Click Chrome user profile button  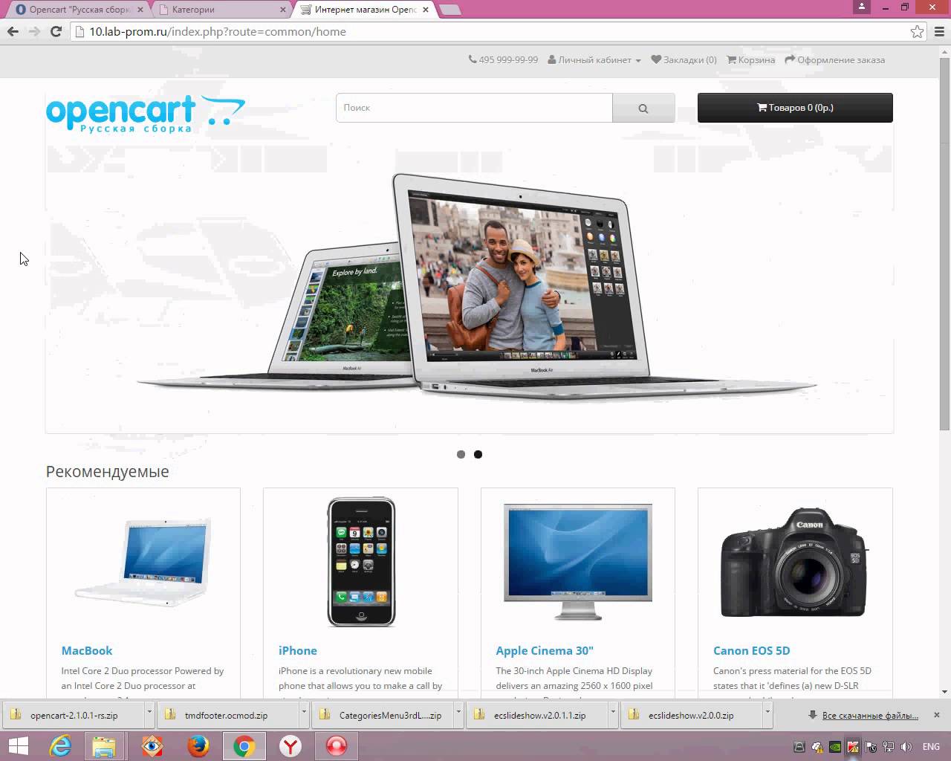[x=862, y=7]
